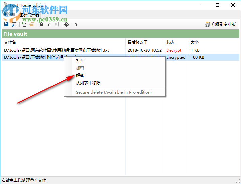
Task: Click the blue floppy-disk save icon
Action: (6, 24)
